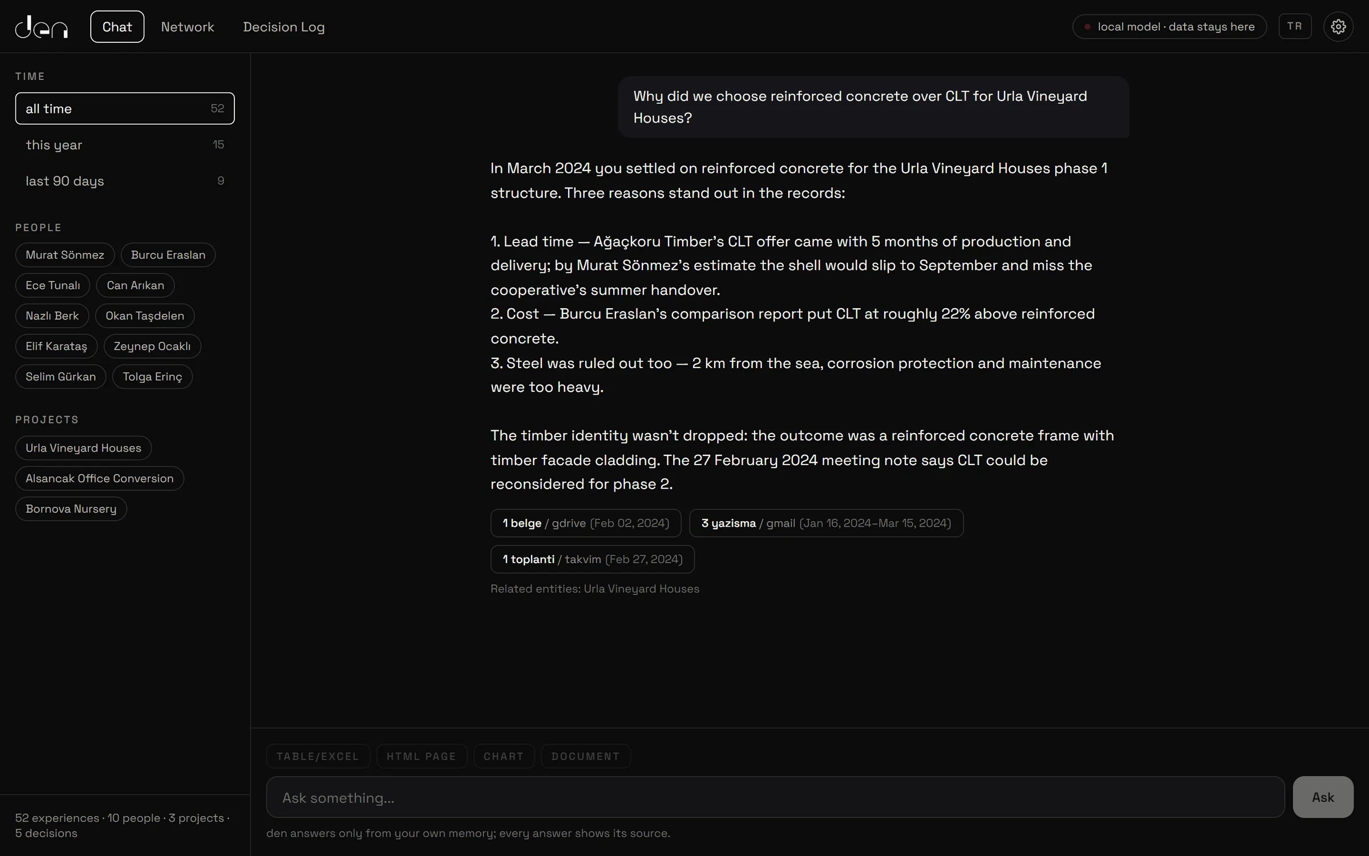Viewport: 1369px width, 856px height.
Task: Open the 1 toplanti takvim source
Action: 592,559
